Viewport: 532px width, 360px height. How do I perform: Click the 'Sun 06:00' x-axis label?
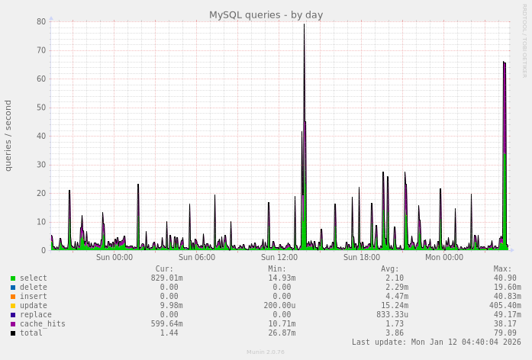coord(197,257)
